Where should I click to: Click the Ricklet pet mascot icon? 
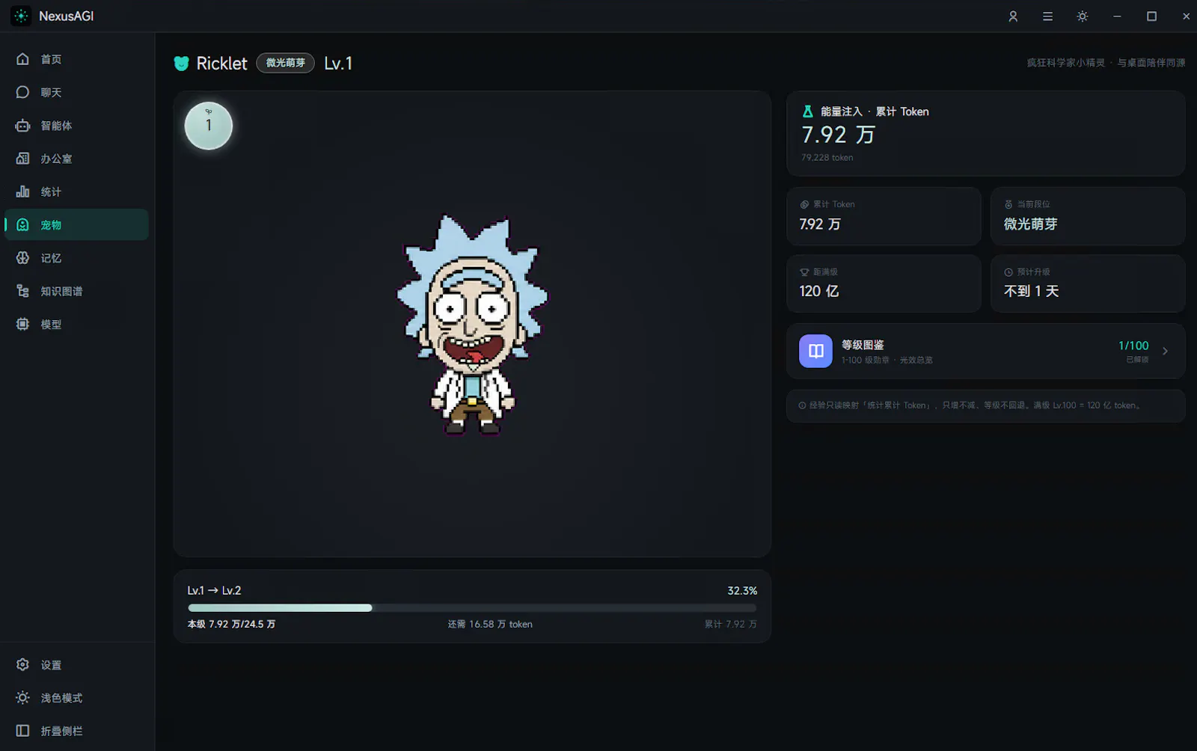click(x=181, y=64)
